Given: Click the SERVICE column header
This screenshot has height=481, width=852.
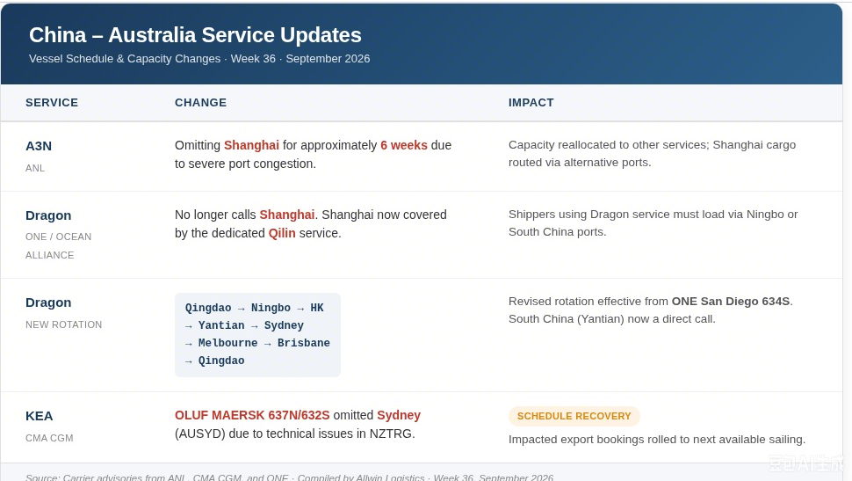Looking at the screenshot, I should tap(52, 102).
